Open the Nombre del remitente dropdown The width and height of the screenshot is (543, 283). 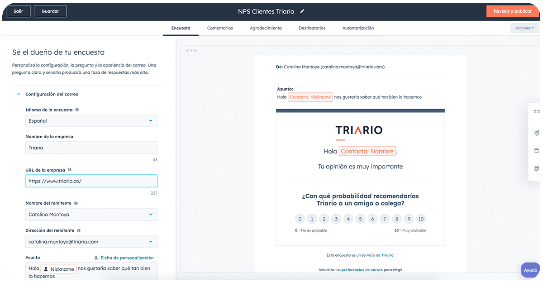click(x=91, y=215)
